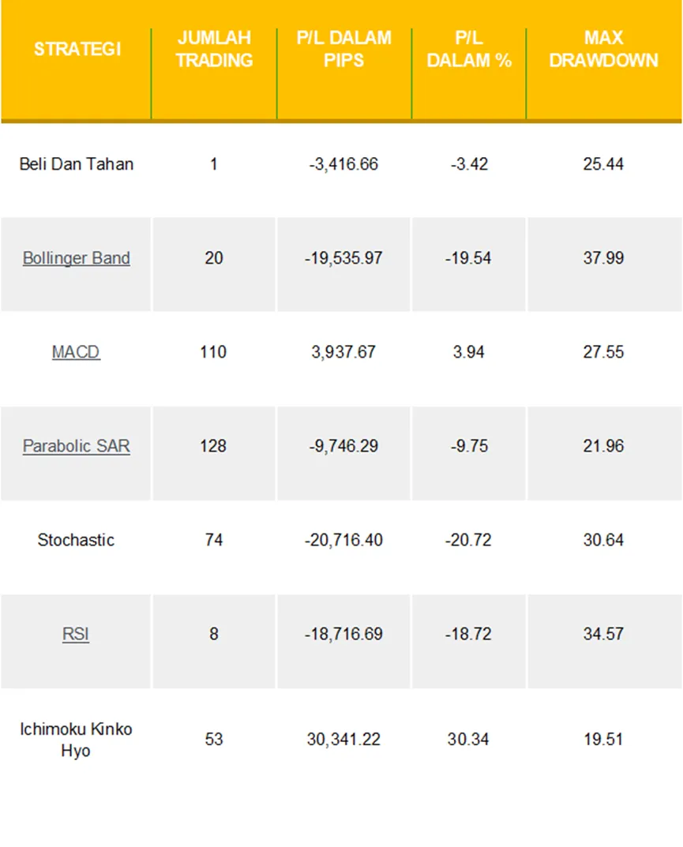Select the P/L DALAM PIPS header

343,49
